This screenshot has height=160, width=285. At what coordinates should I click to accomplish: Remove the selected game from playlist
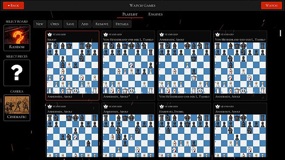click(x=102, y=24)
